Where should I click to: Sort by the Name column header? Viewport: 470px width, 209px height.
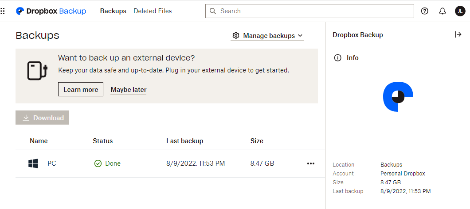coord(39,141)
